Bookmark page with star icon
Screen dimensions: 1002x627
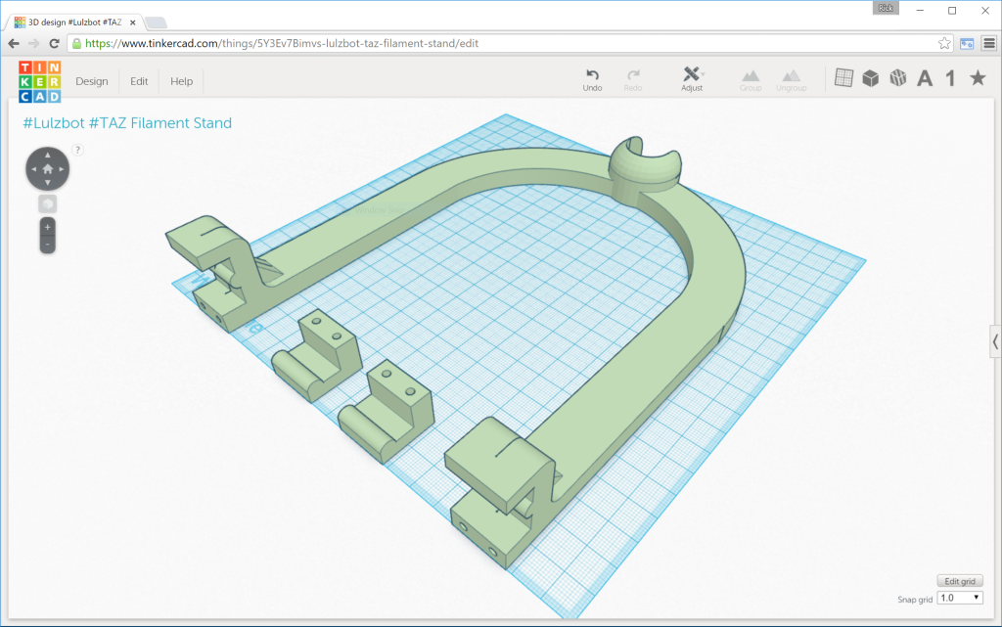[x=944, y=43]
